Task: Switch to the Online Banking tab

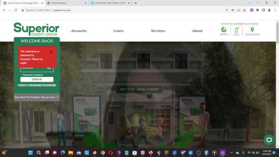Action: pos(66,3)
